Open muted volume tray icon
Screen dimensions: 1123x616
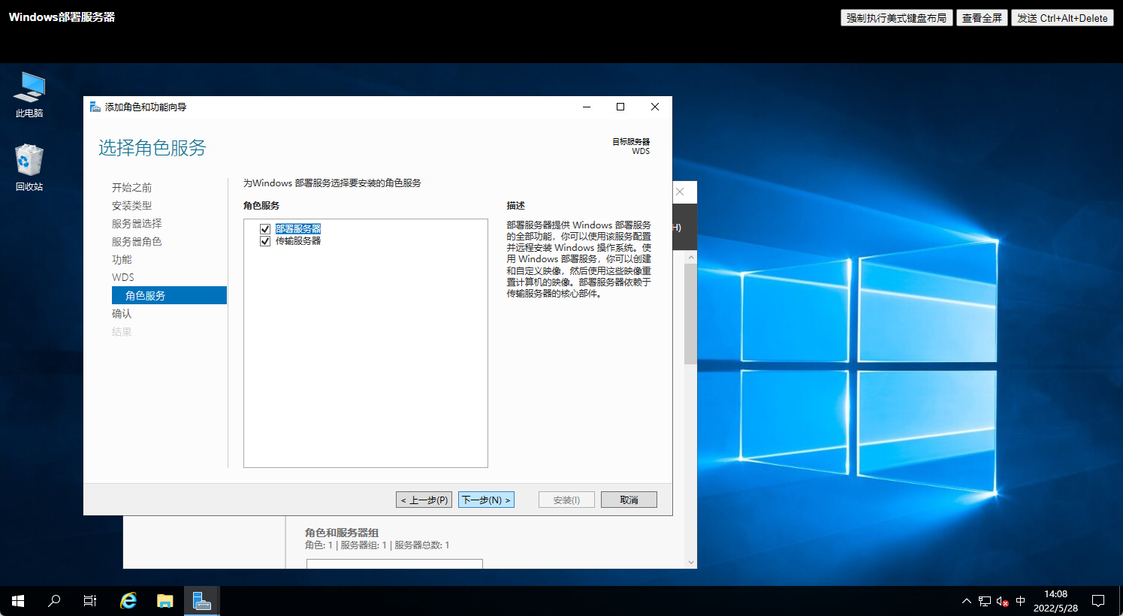[x=1002, y=601]
